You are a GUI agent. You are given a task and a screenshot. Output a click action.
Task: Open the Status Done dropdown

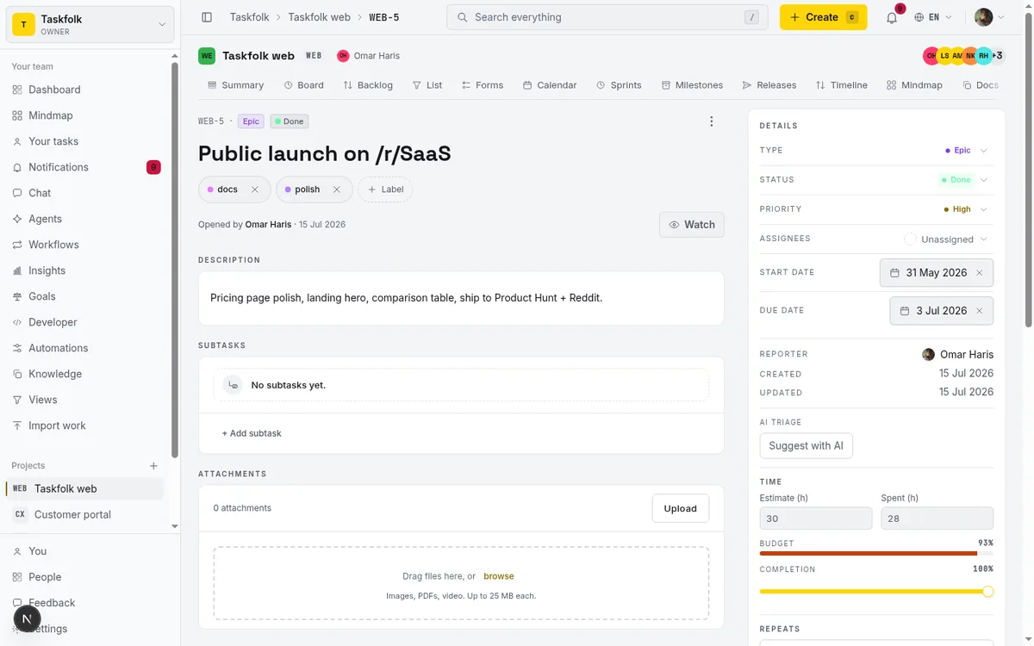963,180
